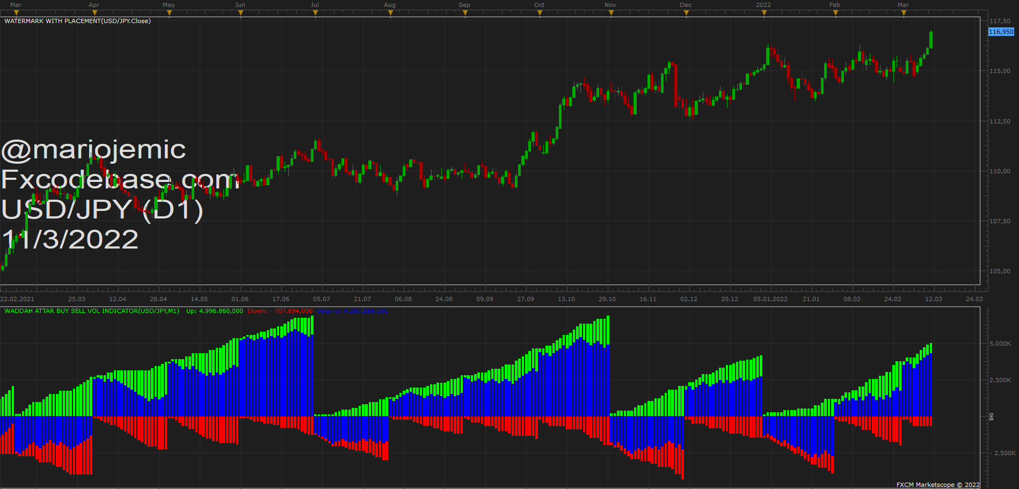Click the 12.03 date label
Viewport: 1019px width, 489px height.
[x=934, y=299]
